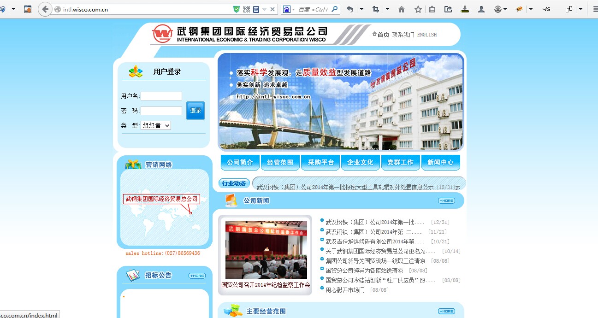Open the bookmarks list icon
This screenshot has height=318, width=598.
click(432, 9)
